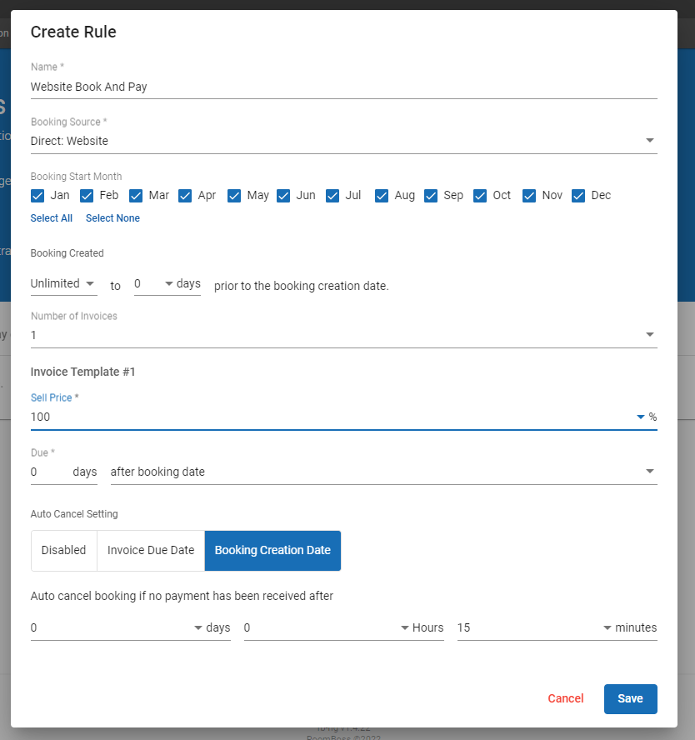The height and width of the screenshot is (740, 695).
Task: Select Disabled auto cancel setting
Action: point(64,550)
